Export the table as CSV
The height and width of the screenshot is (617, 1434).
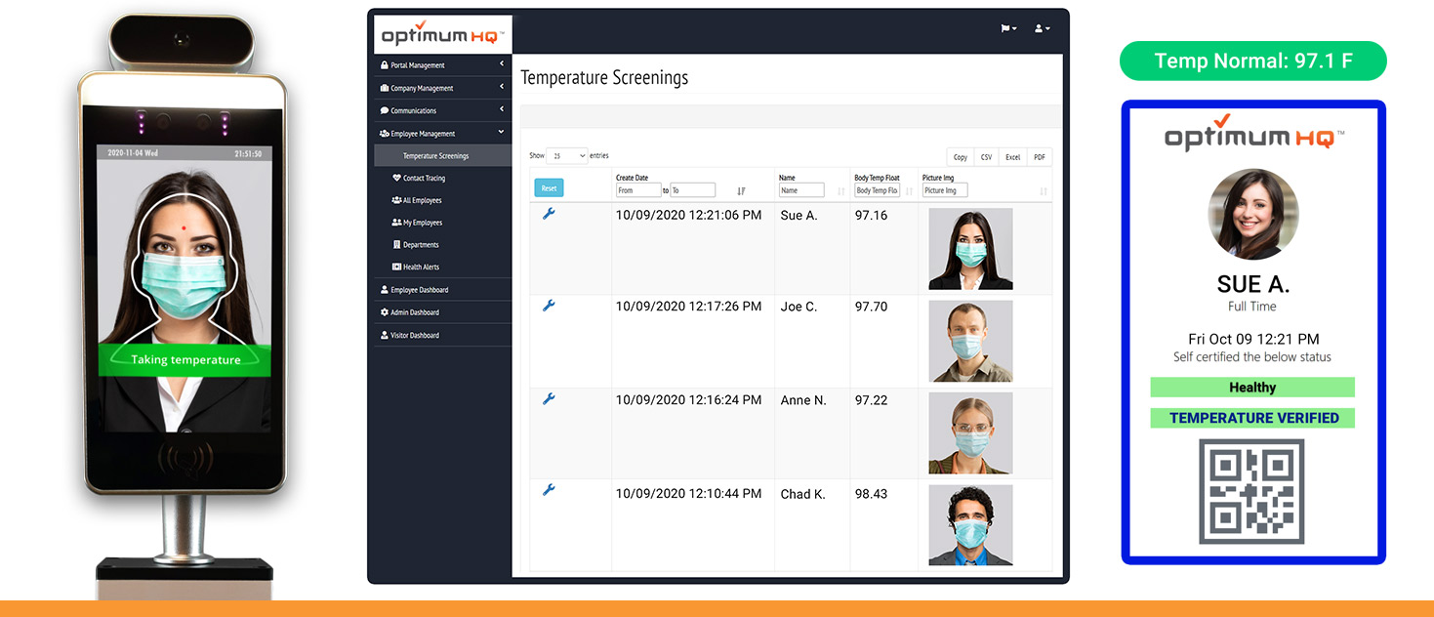[x=987, y=157]
